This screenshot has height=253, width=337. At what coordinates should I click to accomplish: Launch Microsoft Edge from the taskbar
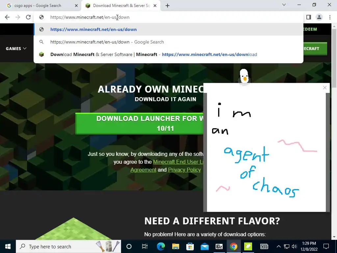click(161, 246)
